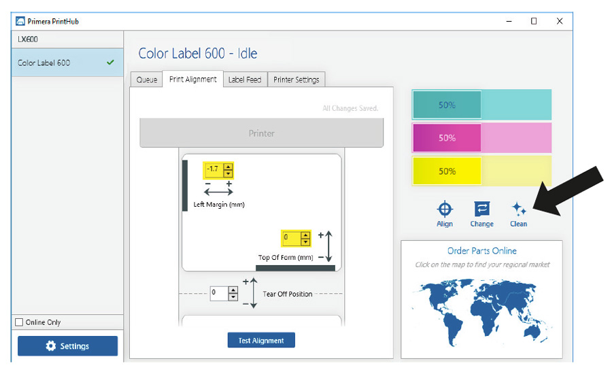
Task: Click the gear icon on Settings button
Action: pos(51,346)
